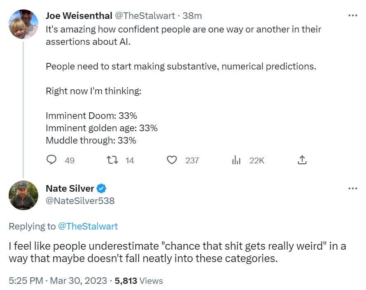The image size is (366, 290).
Task: Click the 38m timestamp on Joe's tweet
Action: (193, 16)
